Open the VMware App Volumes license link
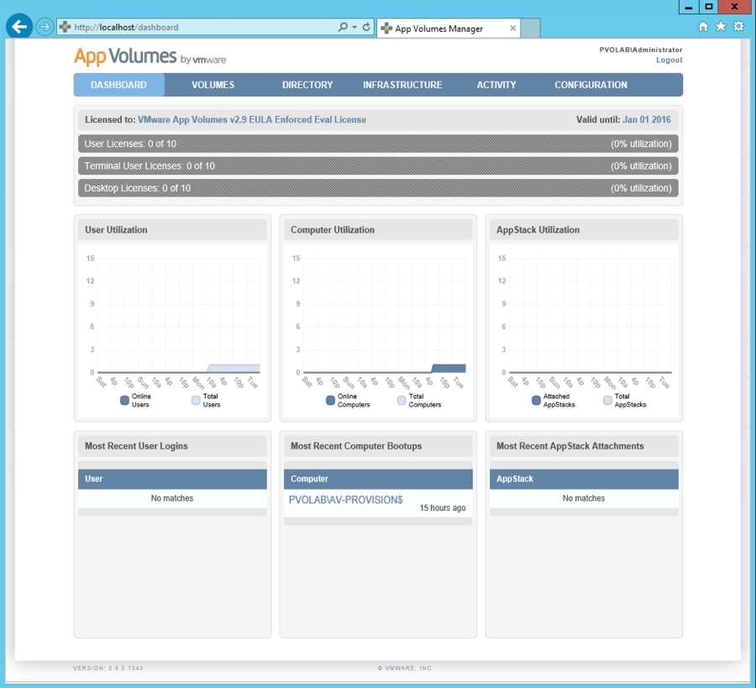 (252, 119)
